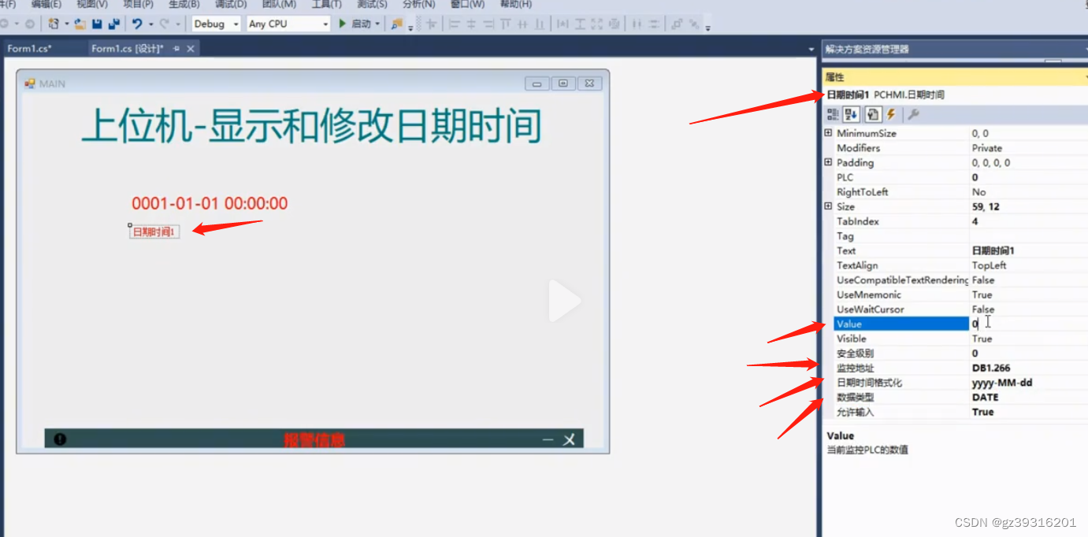Pin the Form1.cs design tab
The image size is (1088, 537).
pyautogui.click(x=176, y=49)
